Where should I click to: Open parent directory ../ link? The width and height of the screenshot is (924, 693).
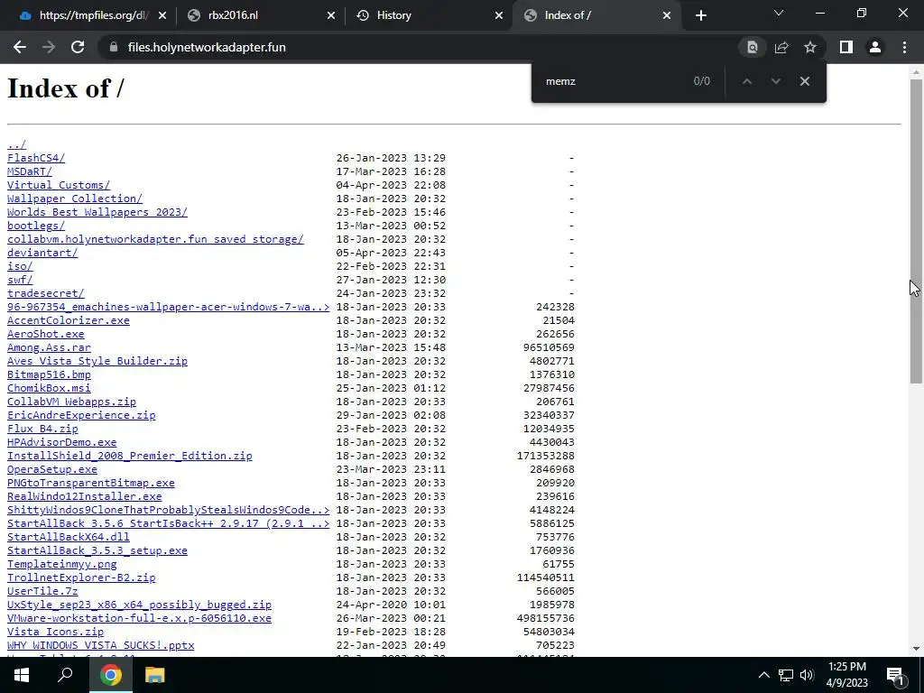click(x=16, y=144)
